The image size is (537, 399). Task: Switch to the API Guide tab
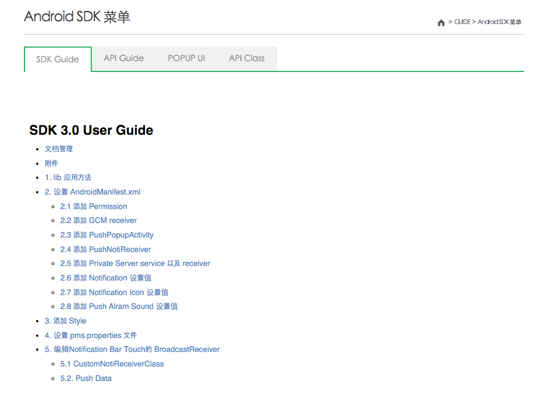tap(124, 59)
